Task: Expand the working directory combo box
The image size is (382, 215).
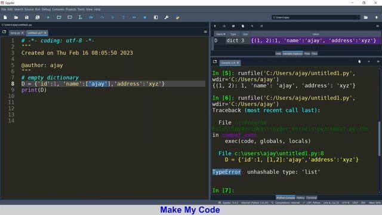Action: tap(358, 17)
